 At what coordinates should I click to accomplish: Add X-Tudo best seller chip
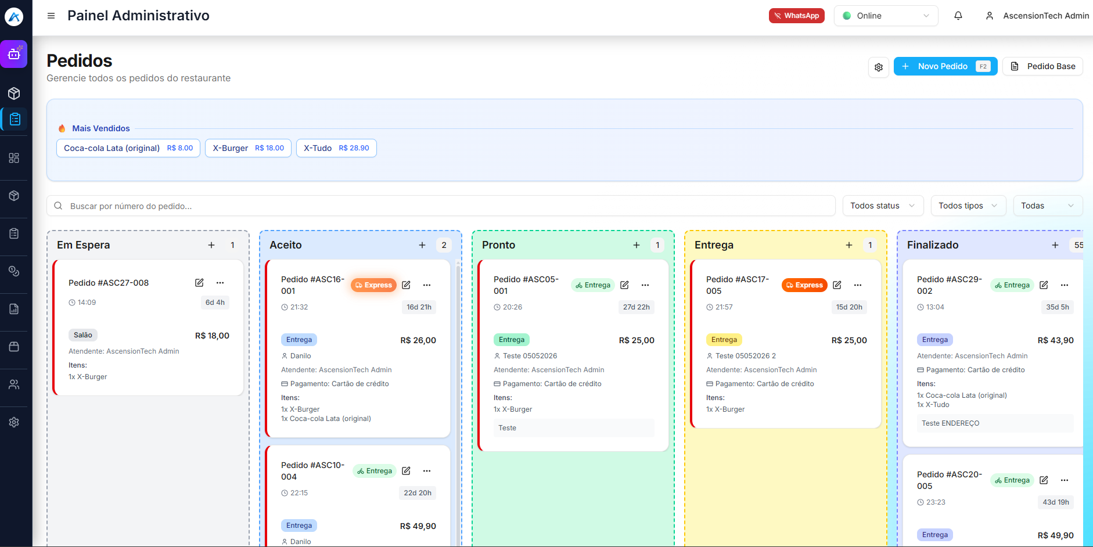[336, 148]
